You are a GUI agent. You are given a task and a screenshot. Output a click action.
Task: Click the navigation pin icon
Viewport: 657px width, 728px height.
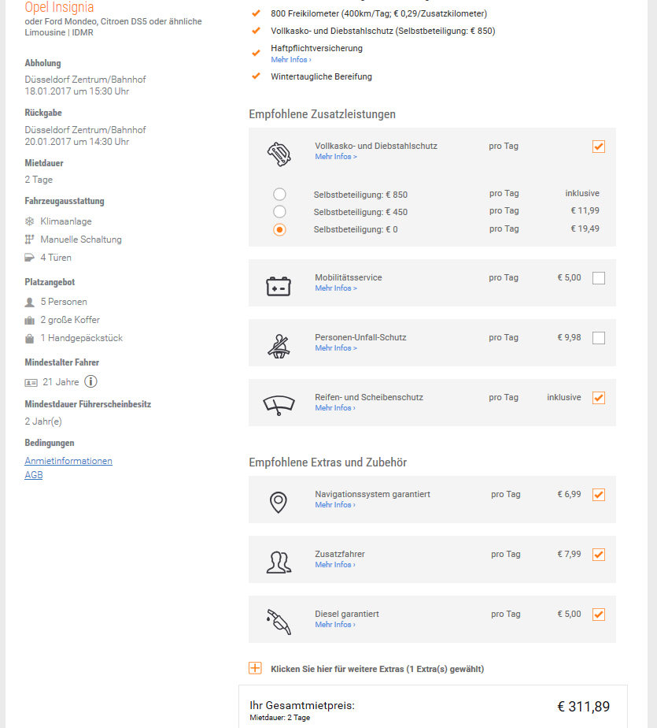tap(279, 501)
